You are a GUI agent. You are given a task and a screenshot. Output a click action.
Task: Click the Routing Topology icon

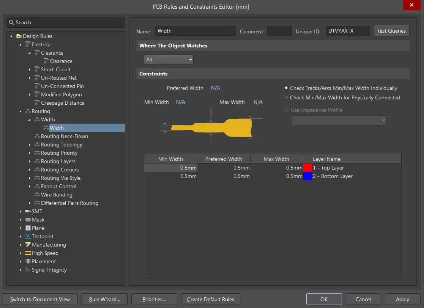click(37, 145)
